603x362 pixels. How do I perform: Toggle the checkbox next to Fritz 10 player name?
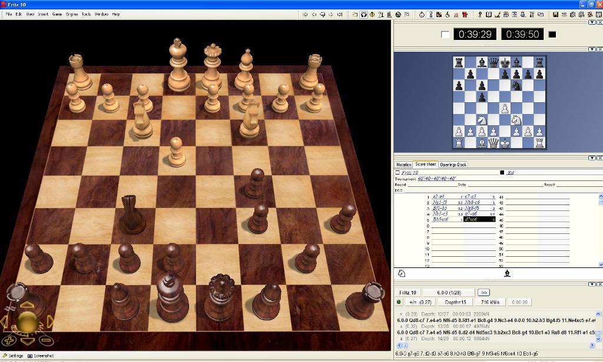click(397, 173)
